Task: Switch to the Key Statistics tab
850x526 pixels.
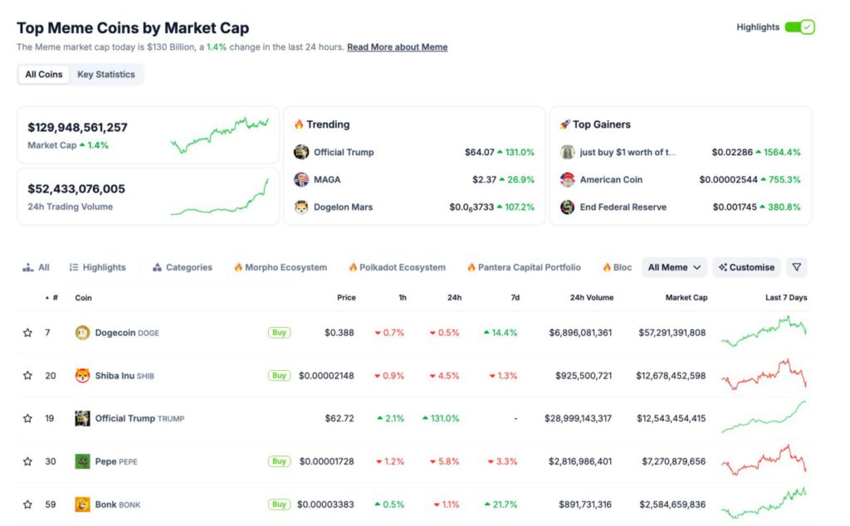Action: (105, 75)
